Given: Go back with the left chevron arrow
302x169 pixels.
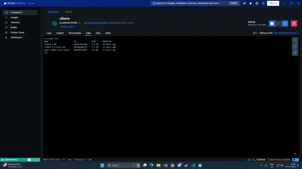Looking at the screenshot, I should (48, 23).
